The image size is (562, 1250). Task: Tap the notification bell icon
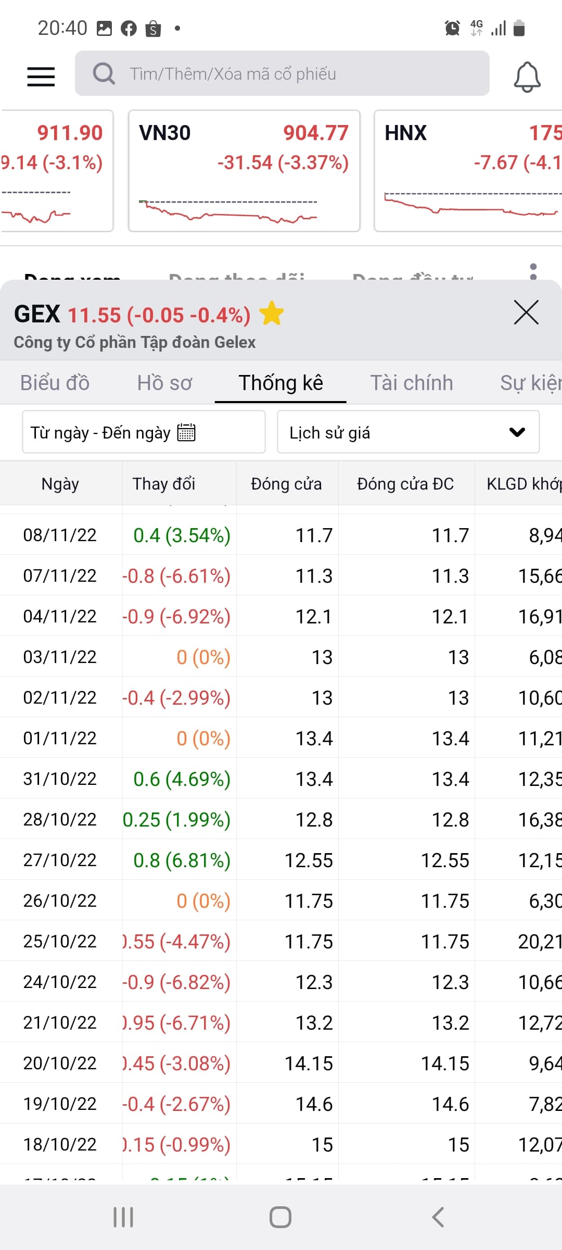(527, 77)
